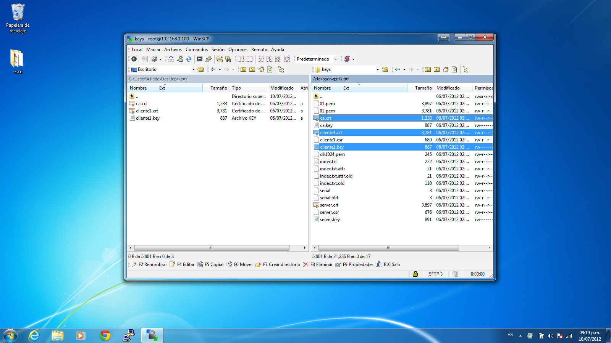Expand the Predeterminado transfer settings dropdown
This screenshot has height=343, width=611.
[x=336, y=59]
